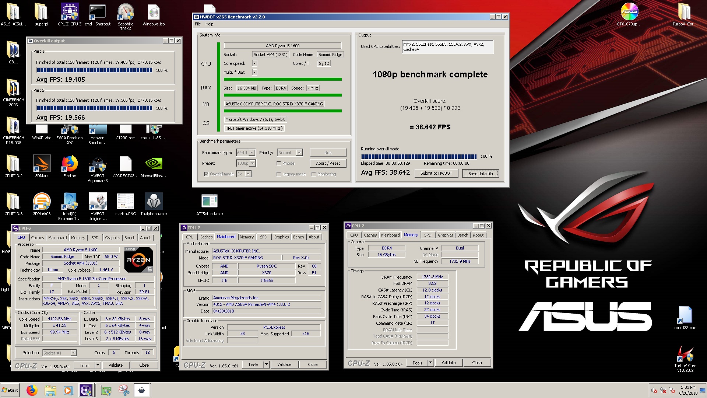Open the CINEBENCH 2003 folder icon
The width and height of the screenshot is (707, 398).
tap(13, 92)
